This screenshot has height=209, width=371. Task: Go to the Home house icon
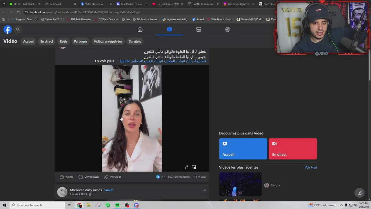(x=140, y=29)
